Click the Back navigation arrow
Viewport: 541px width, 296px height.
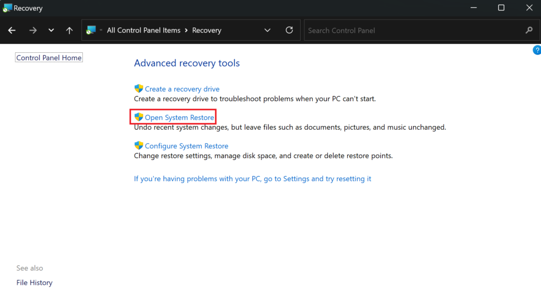[12, 31]
